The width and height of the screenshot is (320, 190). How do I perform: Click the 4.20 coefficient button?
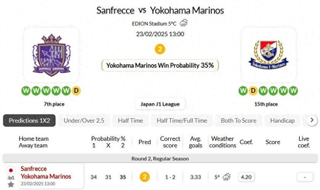pyautogui.click(x=246, y=177)
